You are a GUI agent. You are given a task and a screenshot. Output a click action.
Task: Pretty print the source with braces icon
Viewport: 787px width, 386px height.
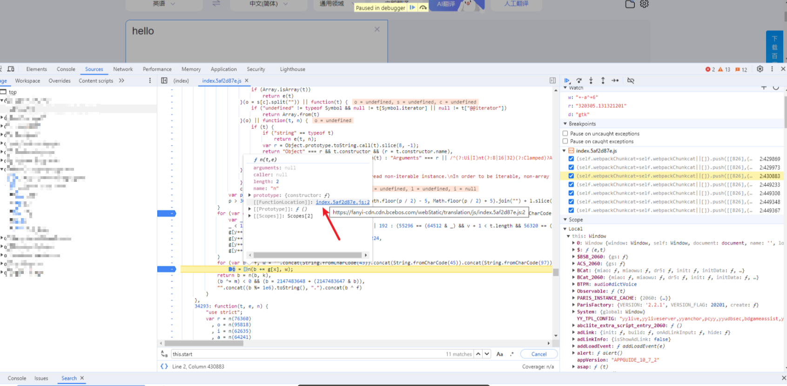(164, 366)
